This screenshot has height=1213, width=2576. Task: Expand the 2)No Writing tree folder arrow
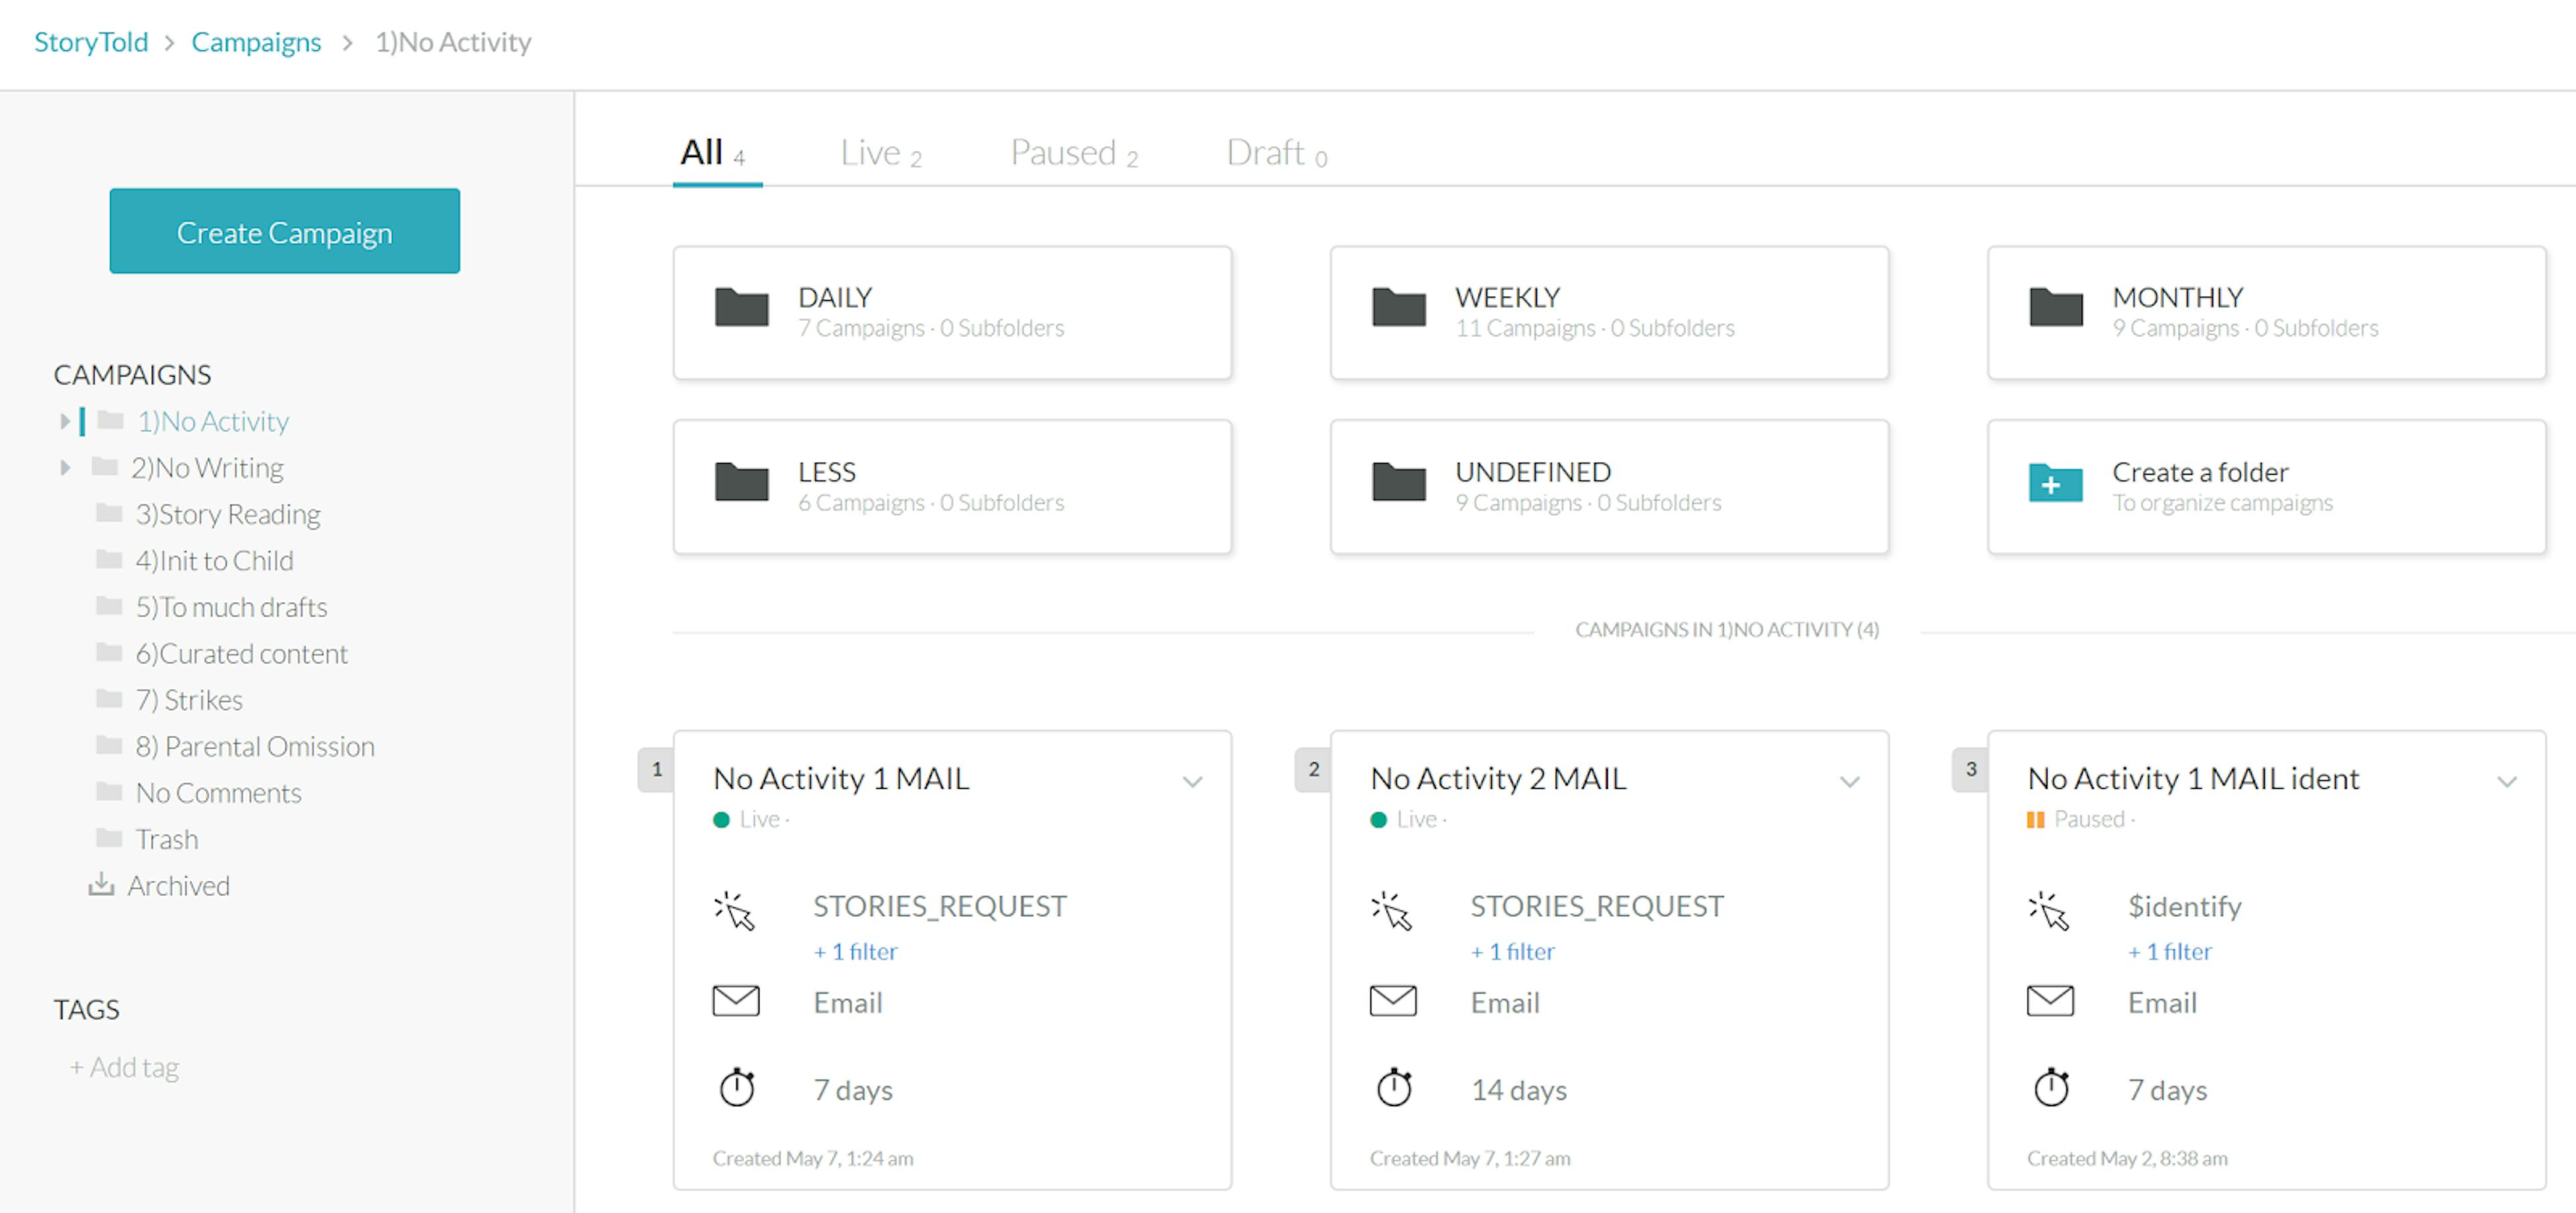pyautogui.click(x=64, y=467)
